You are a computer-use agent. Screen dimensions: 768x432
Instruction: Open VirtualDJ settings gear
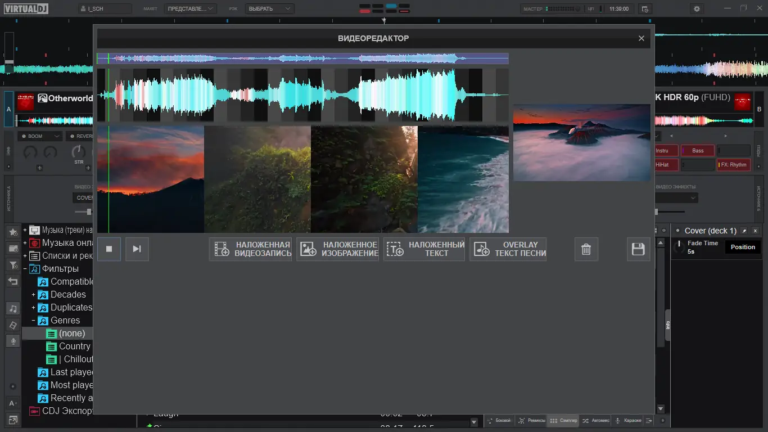point(697,9)
